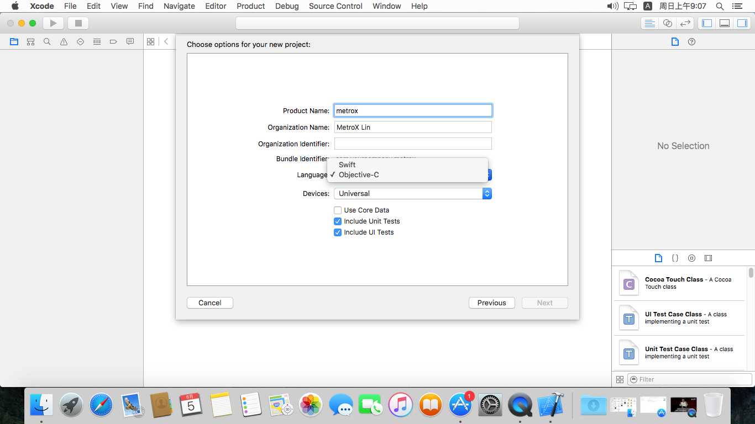Open the Devices Universal dropdown
The height and width of the screenshot is (424, 755).
pyautogui.click(x=413, y=194)
